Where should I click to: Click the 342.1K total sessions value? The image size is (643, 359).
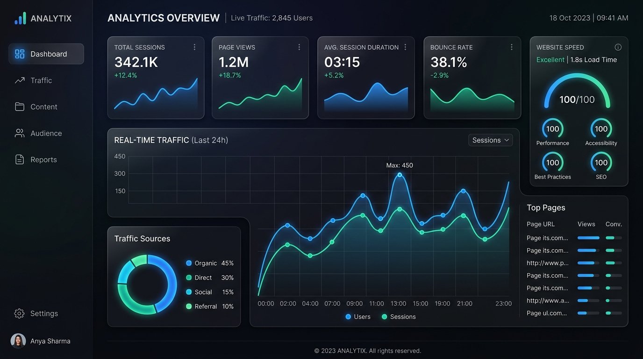point(136,62)
